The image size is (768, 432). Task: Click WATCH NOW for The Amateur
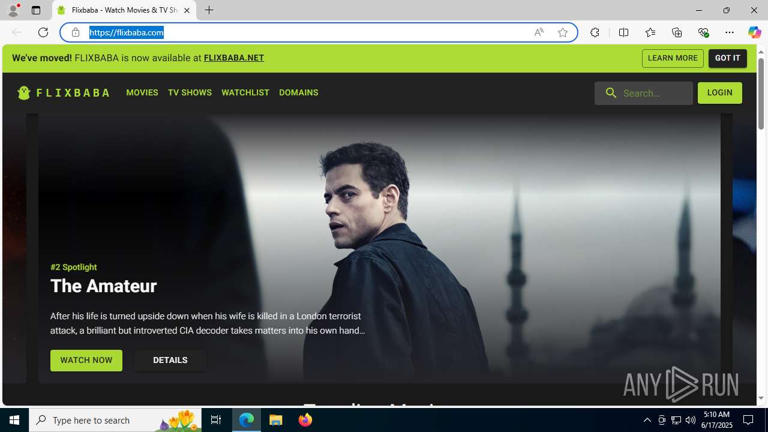pos(86,361)
